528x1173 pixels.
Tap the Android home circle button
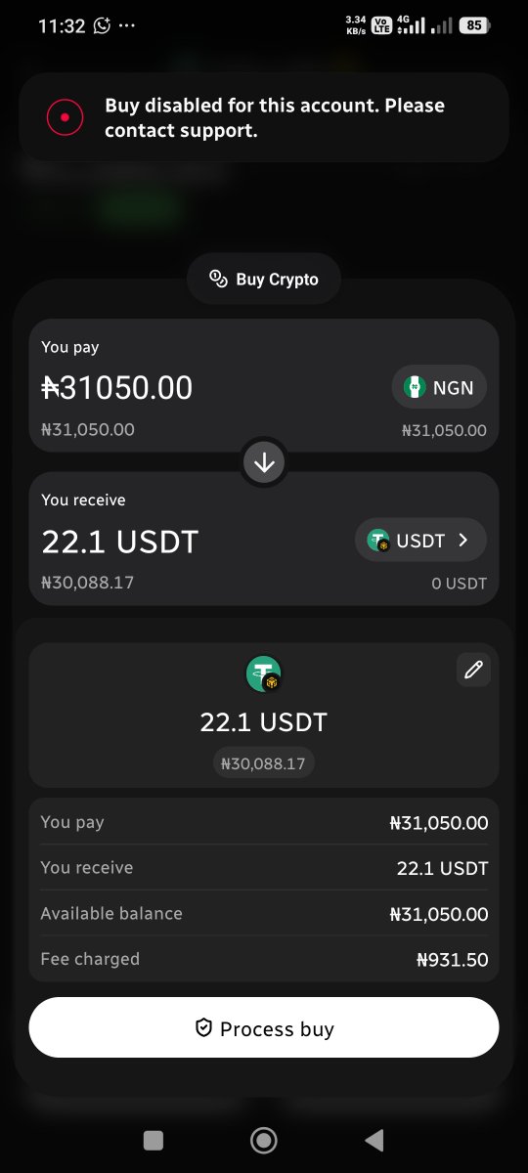264,1140
